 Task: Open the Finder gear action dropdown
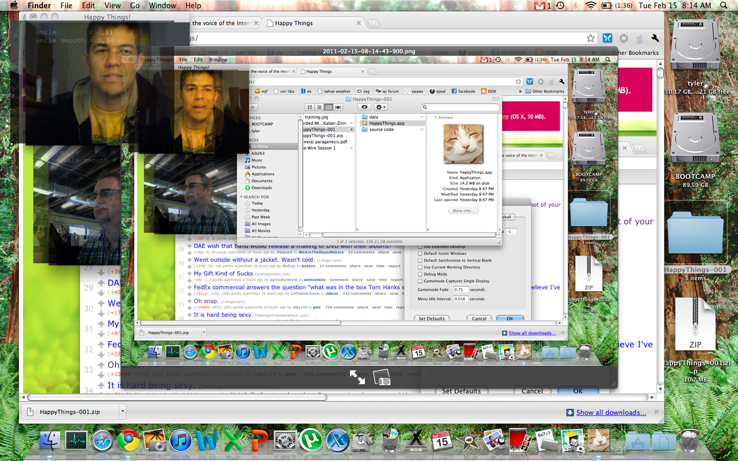[x=381, y=107]
